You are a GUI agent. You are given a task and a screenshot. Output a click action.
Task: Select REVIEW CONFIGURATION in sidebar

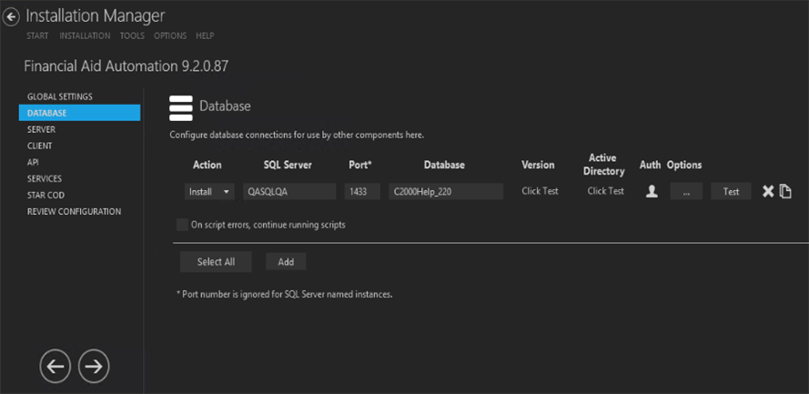[x=79, y=211]
